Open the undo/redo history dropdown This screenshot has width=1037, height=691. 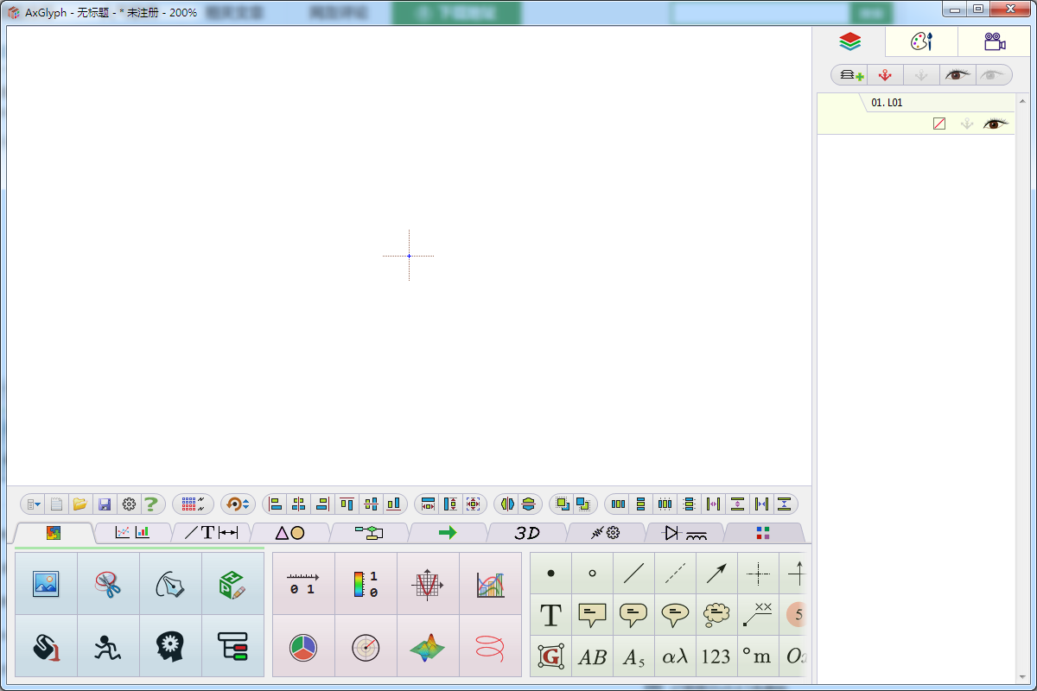(x=238, y=504)
